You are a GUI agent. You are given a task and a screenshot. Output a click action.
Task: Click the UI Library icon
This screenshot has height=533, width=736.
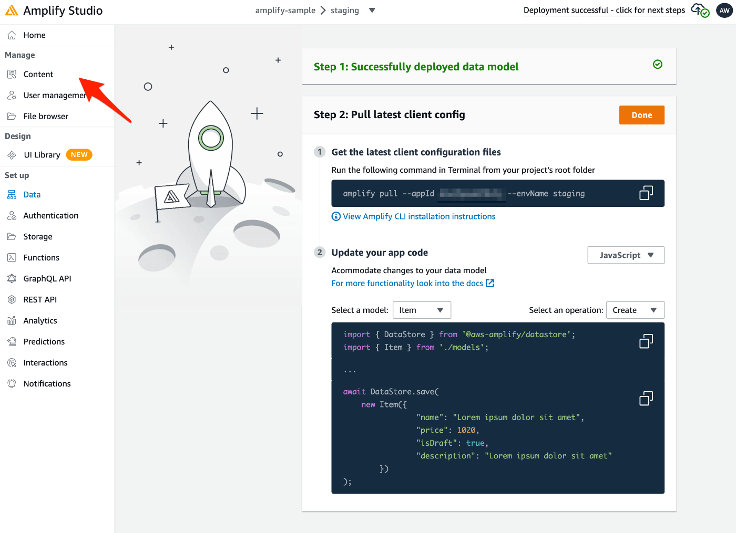(12, 155)
